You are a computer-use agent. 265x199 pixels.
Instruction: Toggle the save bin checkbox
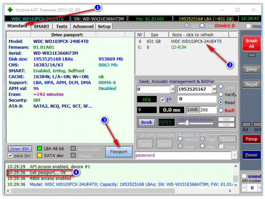[x=10, y=156]
